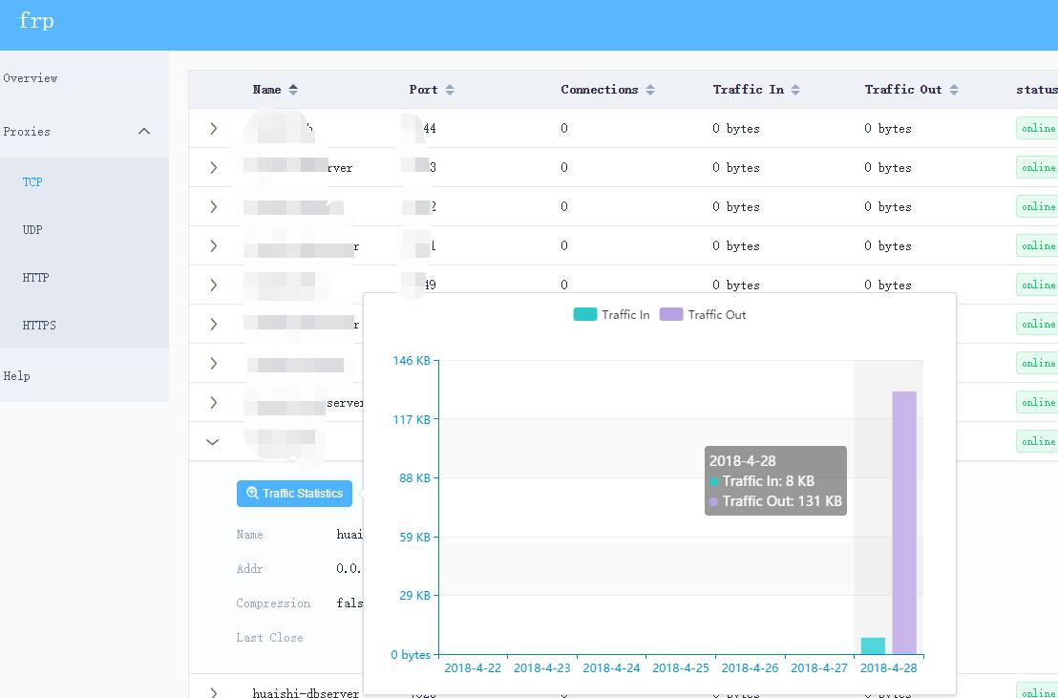The image size is (1058, 698).
Task: Select the HTTP proxies item
Action: pos(35,278)
